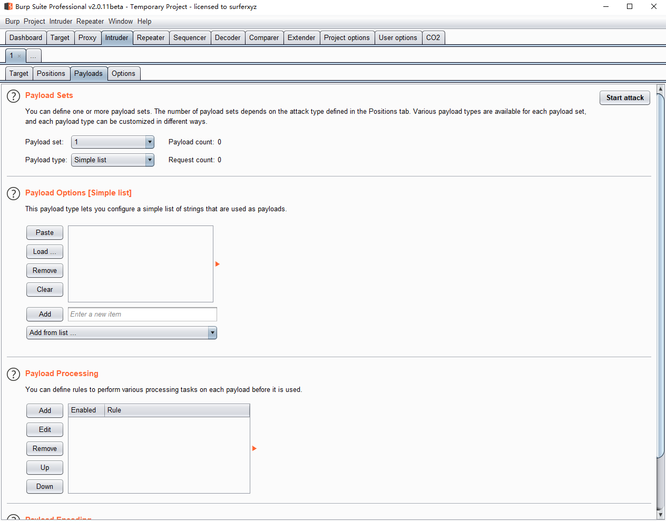The image size is (666, 521).
Task: Click the Load button for payload list
Action: pyautogui.click(x=45, y=252)
